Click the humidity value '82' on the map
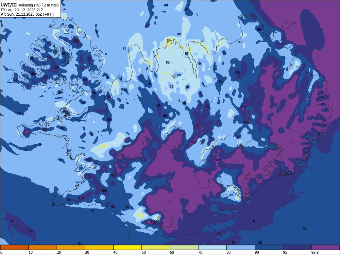 coord(168,63)
